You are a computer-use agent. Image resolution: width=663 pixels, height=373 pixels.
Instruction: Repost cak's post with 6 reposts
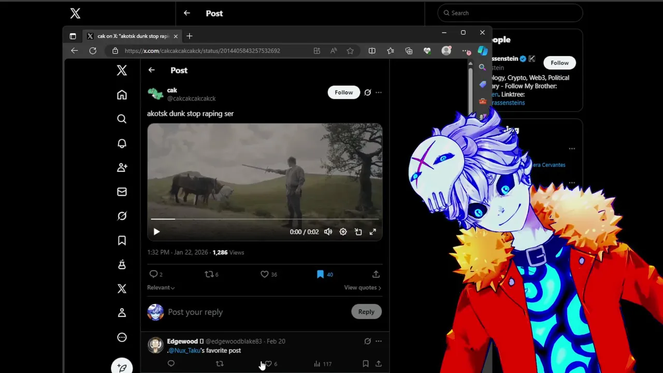(x=209, y=274)
